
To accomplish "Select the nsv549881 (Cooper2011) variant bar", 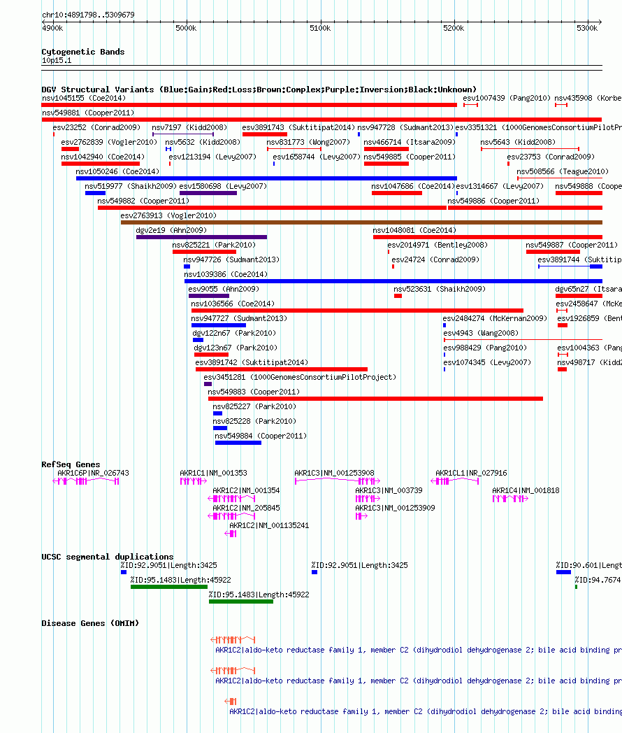I will click(321, 120).
